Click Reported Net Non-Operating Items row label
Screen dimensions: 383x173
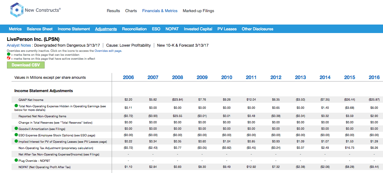pos(42,116)
